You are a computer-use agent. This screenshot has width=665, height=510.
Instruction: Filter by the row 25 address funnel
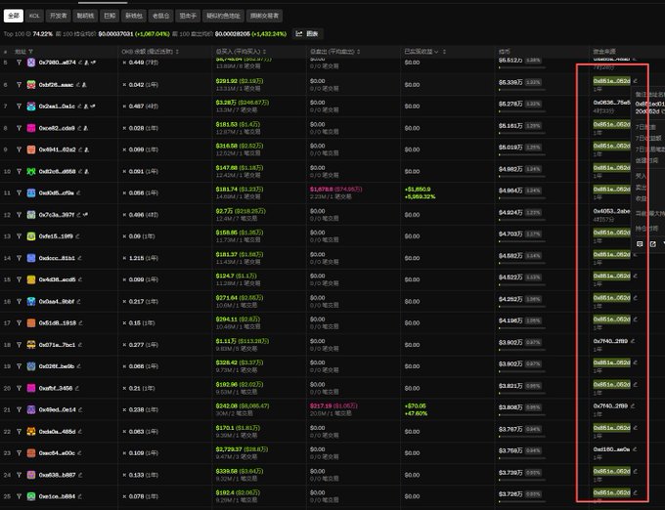pos(19,496)
